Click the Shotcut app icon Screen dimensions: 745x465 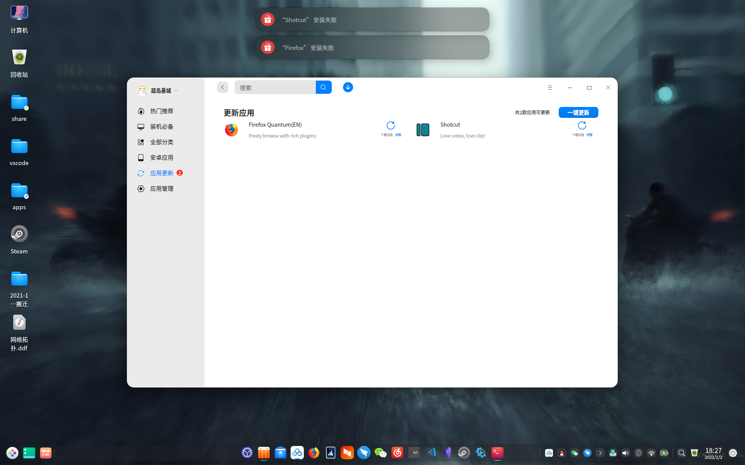(x=423, y=130)
